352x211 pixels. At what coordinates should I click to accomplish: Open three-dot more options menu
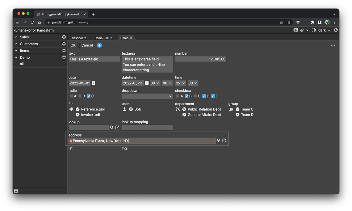click(333, 45)
